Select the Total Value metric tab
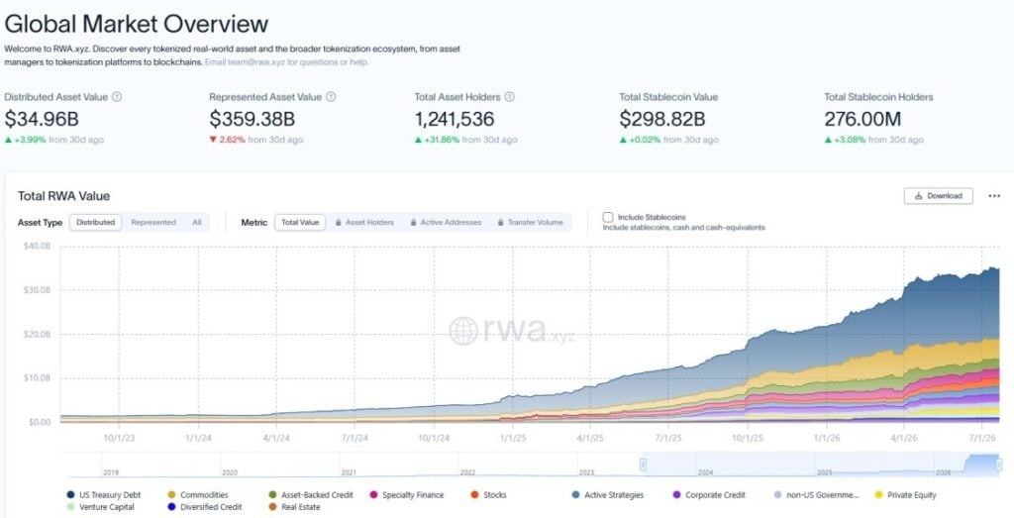1014x518 pixels. coord(300,223)
